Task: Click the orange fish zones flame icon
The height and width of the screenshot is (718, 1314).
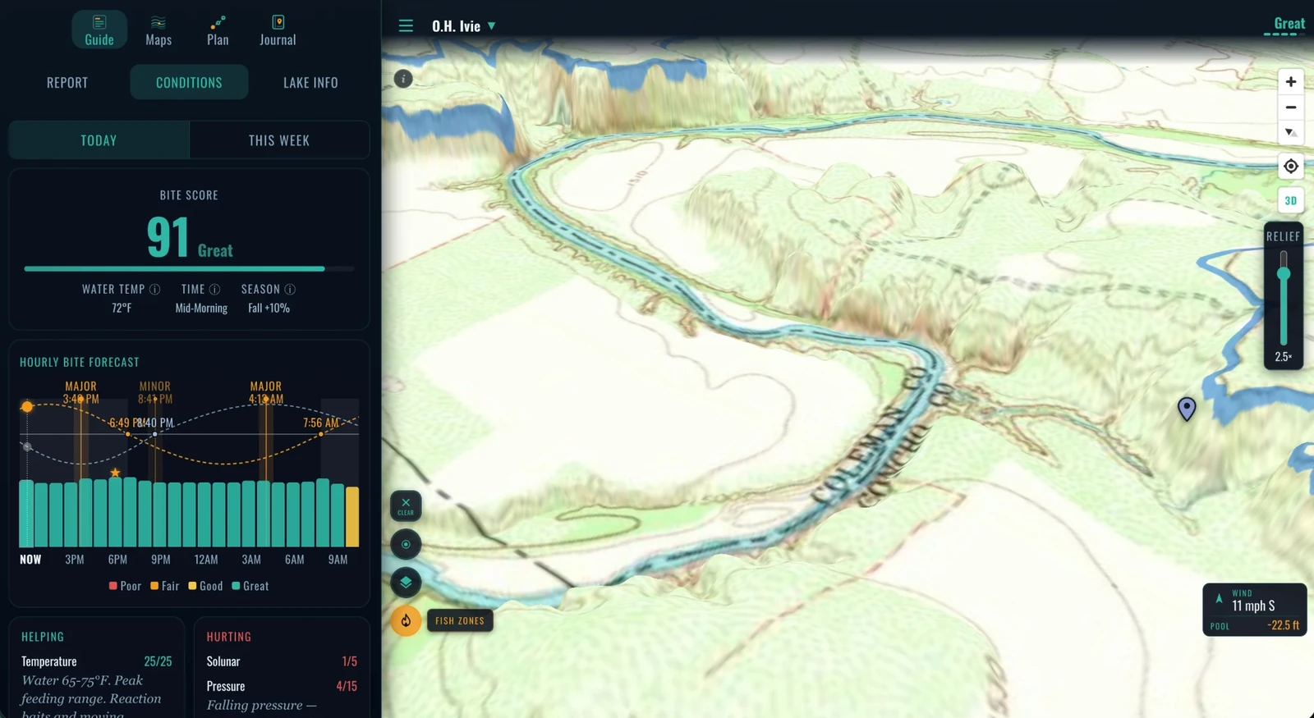Action: pos(406,620)
